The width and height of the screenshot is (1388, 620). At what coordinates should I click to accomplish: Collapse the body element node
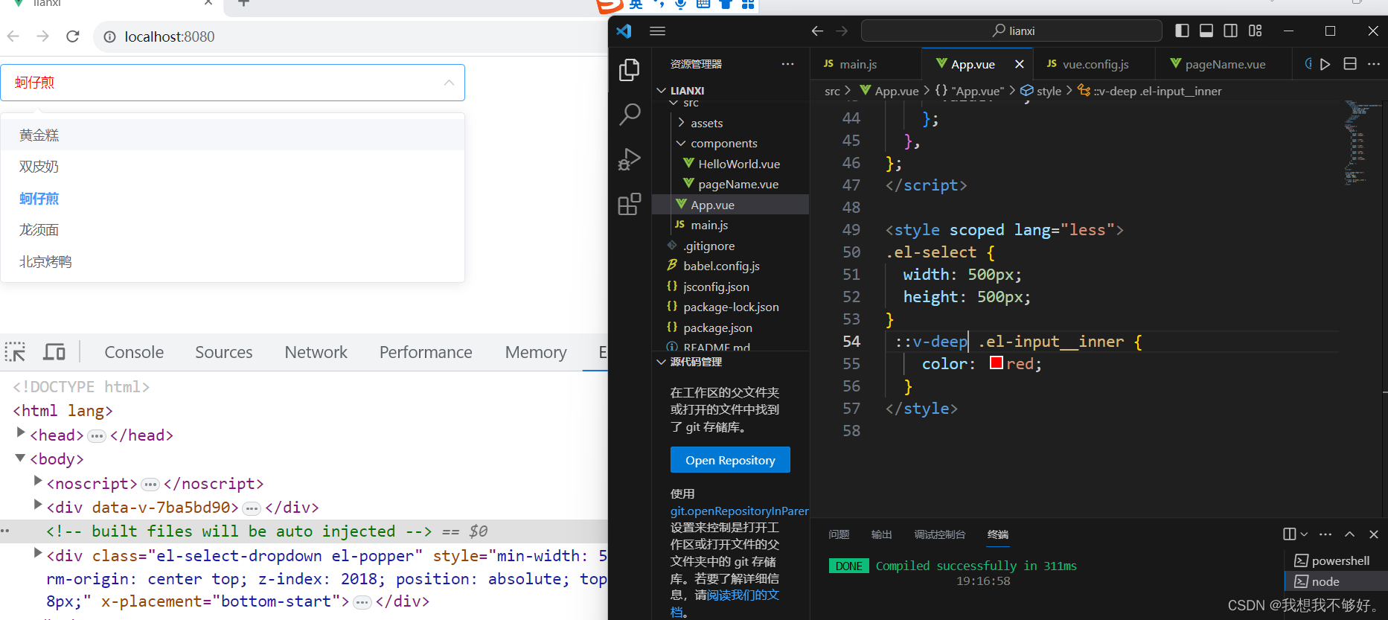tap(21, 458)
